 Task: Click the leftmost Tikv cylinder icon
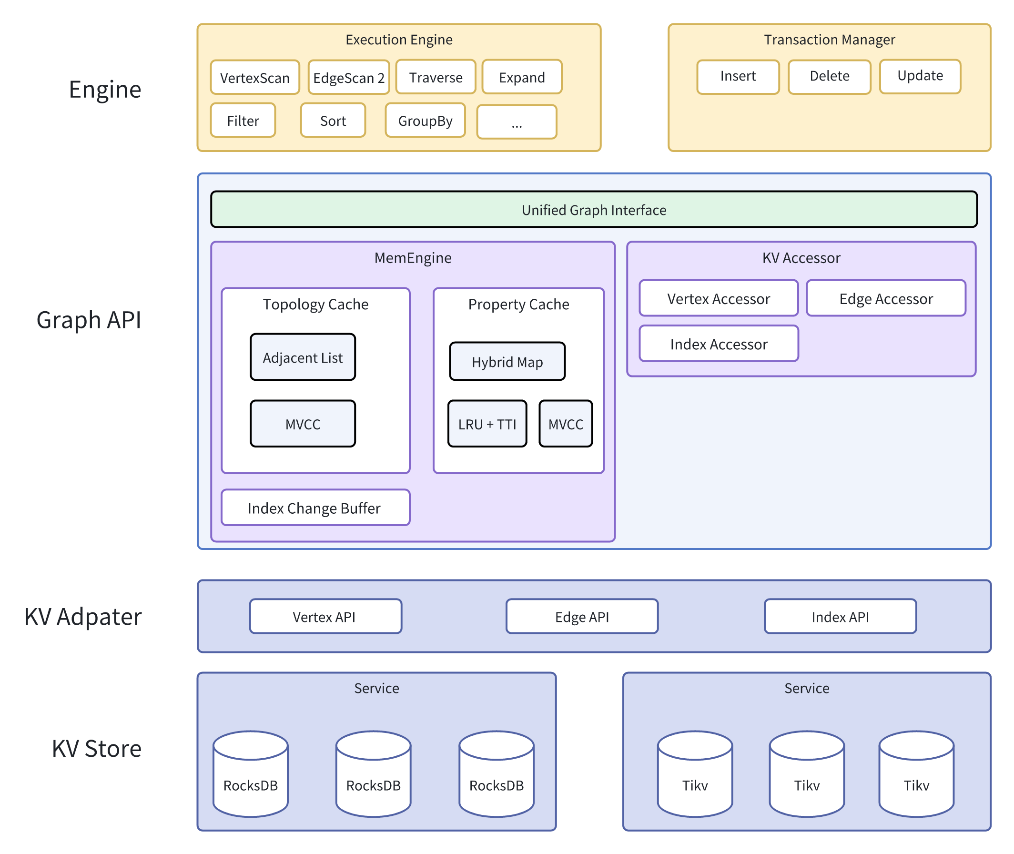coord(695,773)
